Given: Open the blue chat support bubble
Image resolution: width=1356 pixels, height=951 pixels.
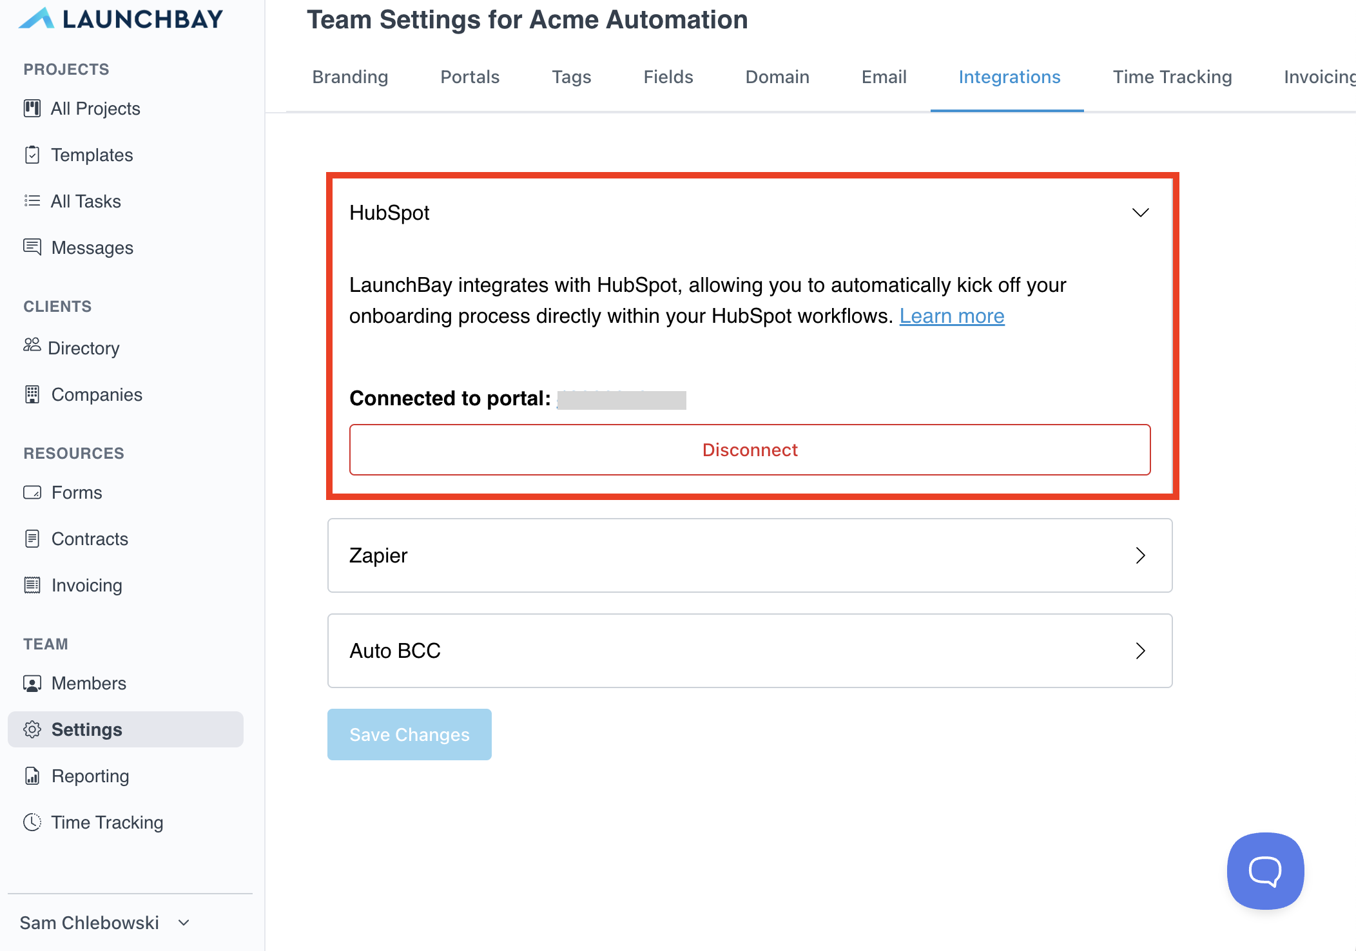Looking at the screenshot, I should tap(1265, 871).
